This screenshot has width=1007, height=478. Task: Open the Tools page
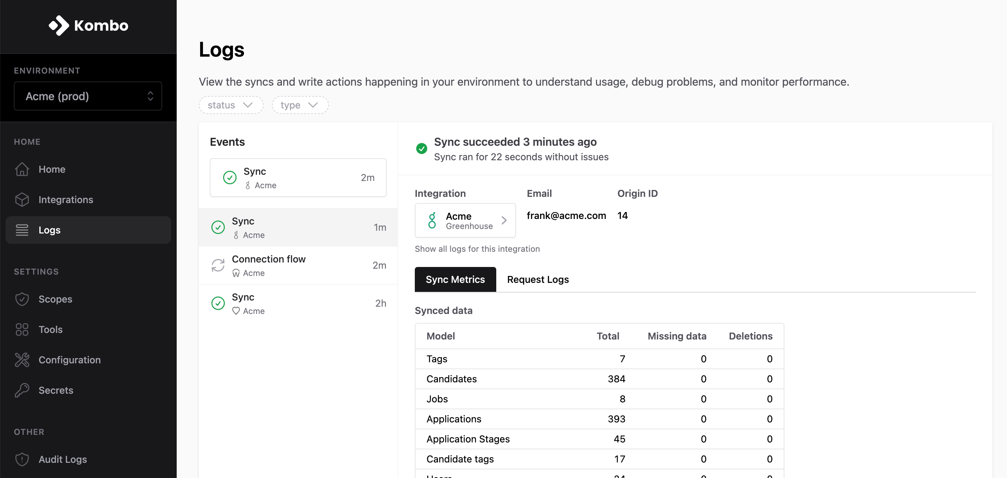pos(88,329)
